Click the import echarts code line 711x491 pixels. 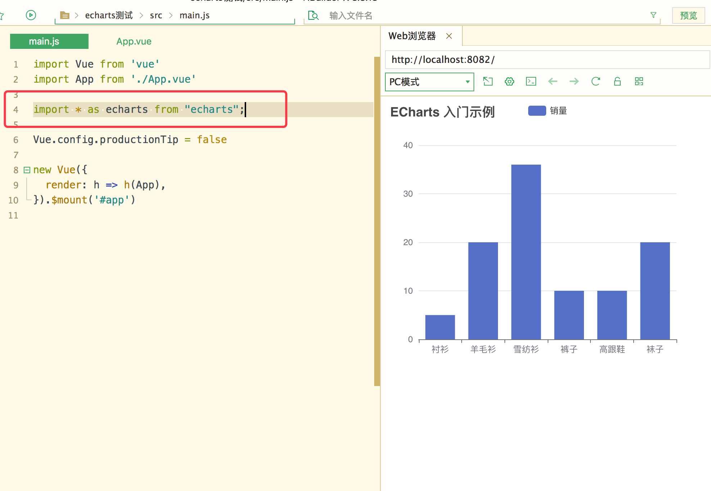click(x=139, y=109)
